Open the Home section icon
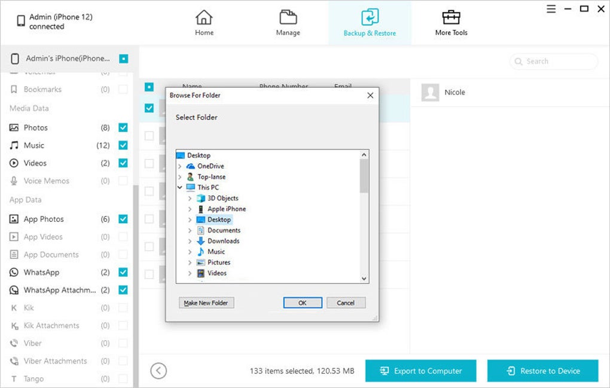 click(x=204, y=17)
